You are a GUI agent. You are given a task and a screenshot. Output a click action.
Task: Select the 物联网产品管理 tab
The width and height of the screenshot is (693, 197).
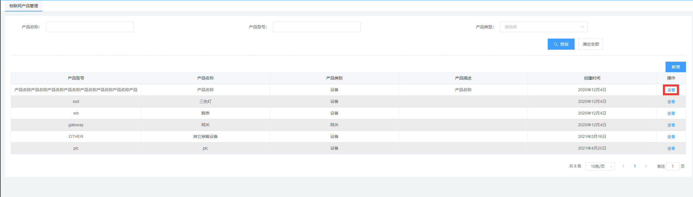(24, 6)
